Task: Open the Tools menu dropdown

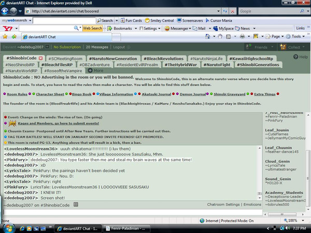Action: [295, 36]
